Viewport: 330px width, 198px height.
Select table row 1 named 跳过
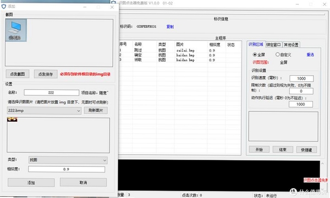point(180,50)
